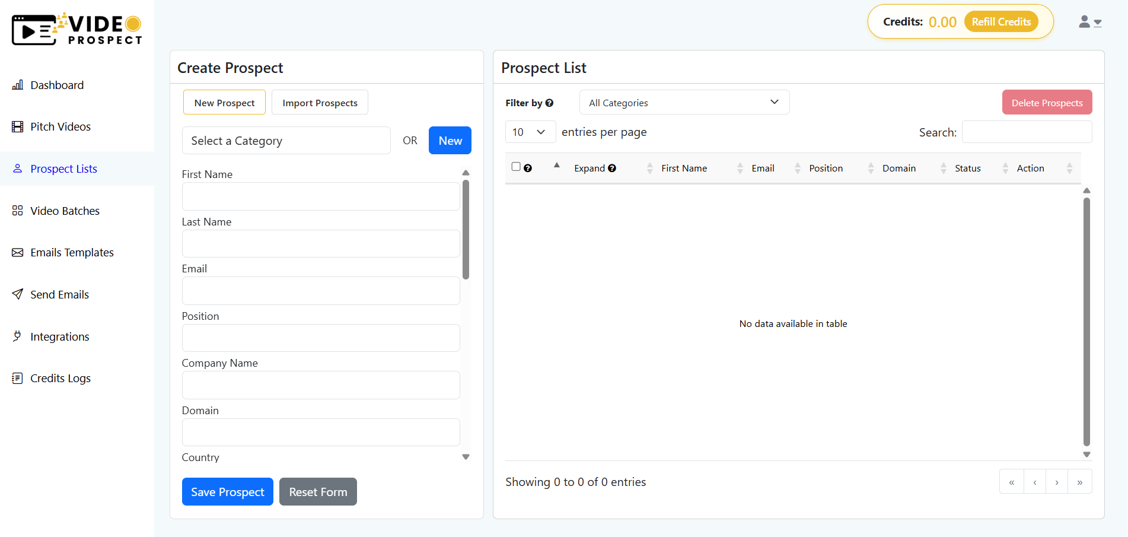Image resolution: width=1128 pixels, height=537 pixels.
Task: Click the Refill Credits button
Action: [1000, 21]
